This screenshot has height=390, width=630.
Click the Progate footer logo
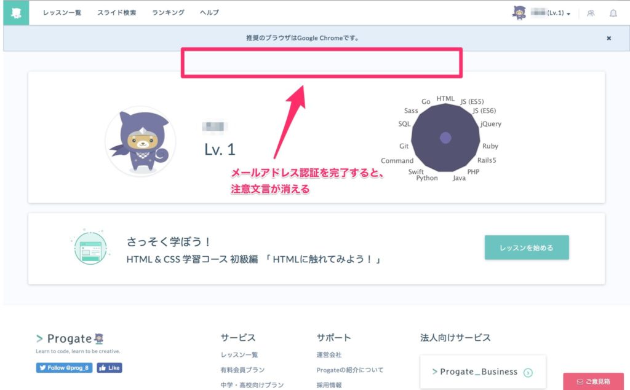[x=70, y=338]
